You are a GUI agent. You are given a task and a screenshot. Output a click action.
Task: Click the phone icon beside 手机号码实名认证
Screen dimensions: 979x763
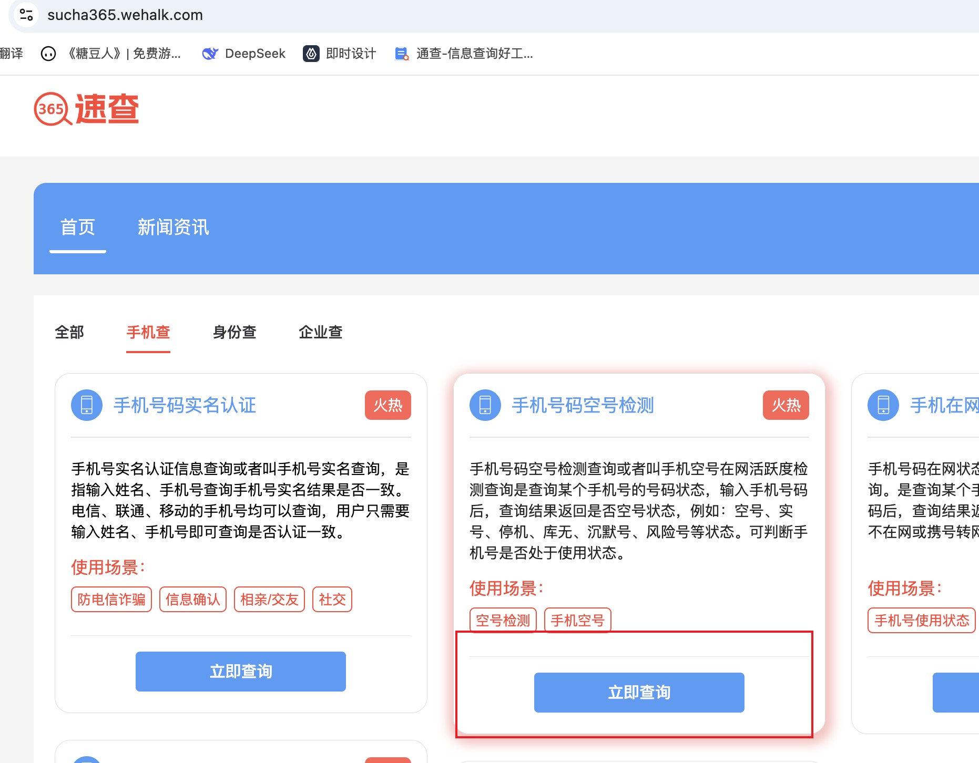(87, 405)
